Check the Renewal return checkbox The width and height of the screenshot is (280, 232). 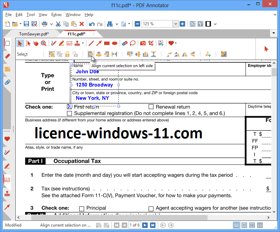(151, 107)
